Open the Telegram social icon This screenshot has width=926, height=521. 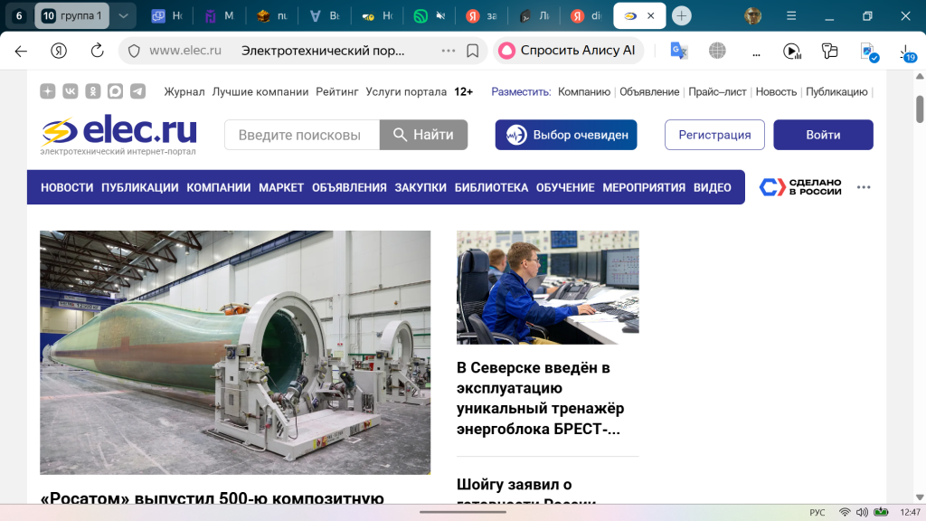click(137, 91)
